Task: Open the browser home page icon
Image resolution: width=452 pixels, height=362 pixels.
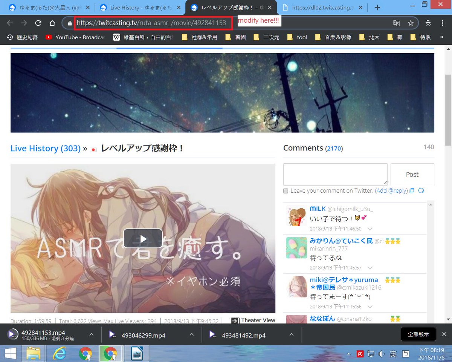Action: 52,23
